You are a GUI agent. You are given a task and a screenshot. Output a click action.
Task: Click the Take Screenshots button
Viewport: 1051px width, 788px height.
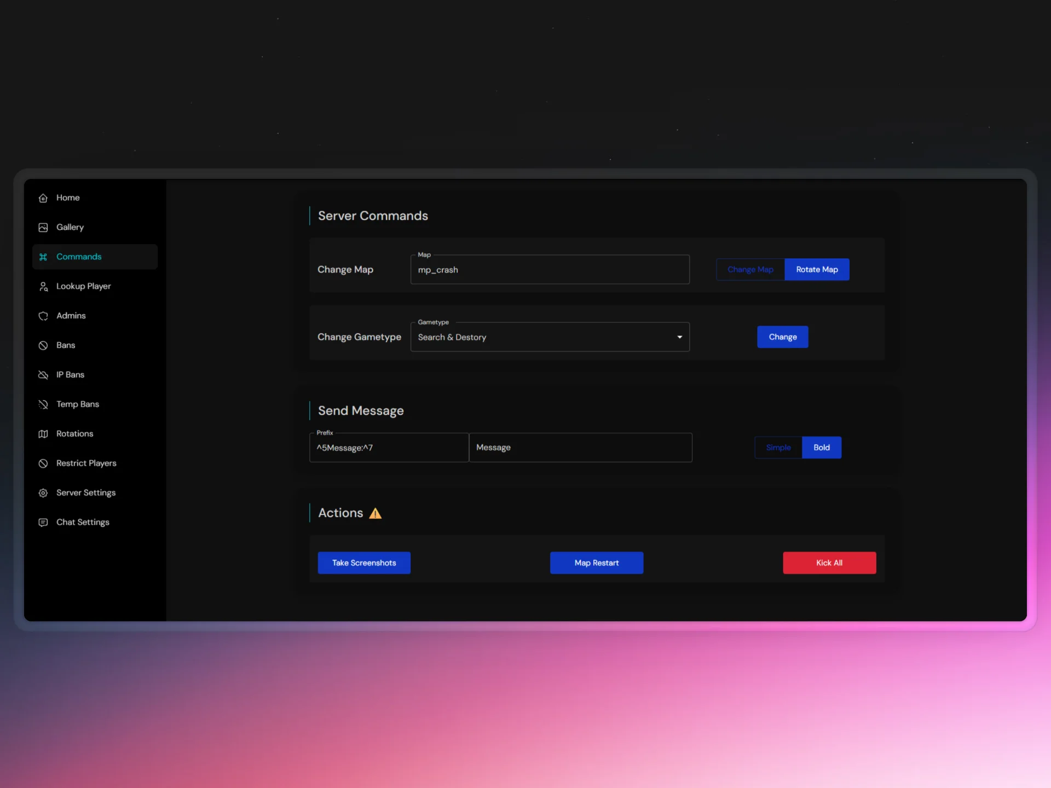click(364, 563)
